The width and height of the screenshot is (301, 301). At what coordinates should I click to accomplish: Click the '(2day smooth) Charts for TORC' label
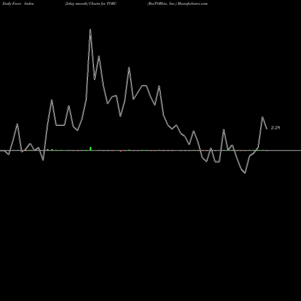point(91,4)
